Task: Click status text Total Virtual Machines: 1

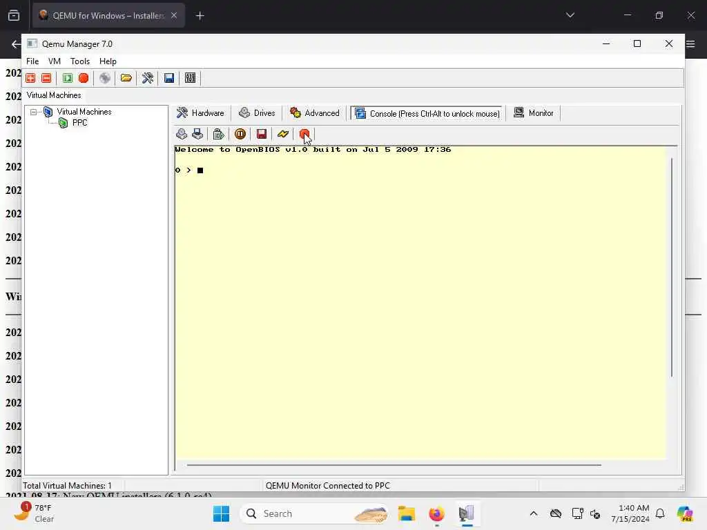Action: pos(67,486)
